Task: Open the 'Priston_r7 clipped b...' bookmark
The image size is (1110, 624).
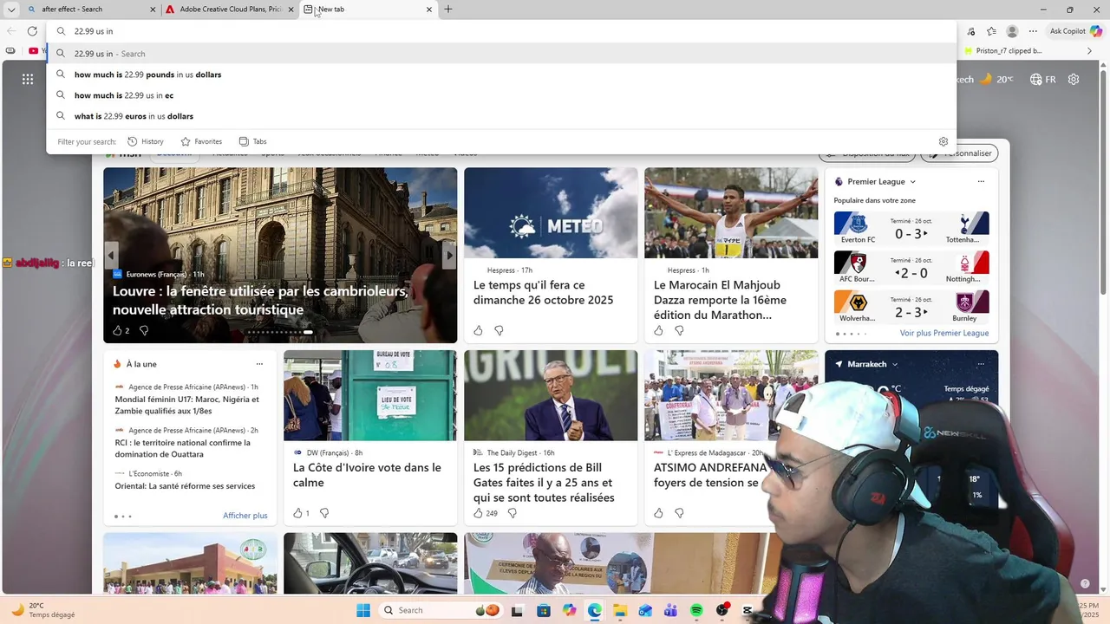Action: [x=1002, y=51]
